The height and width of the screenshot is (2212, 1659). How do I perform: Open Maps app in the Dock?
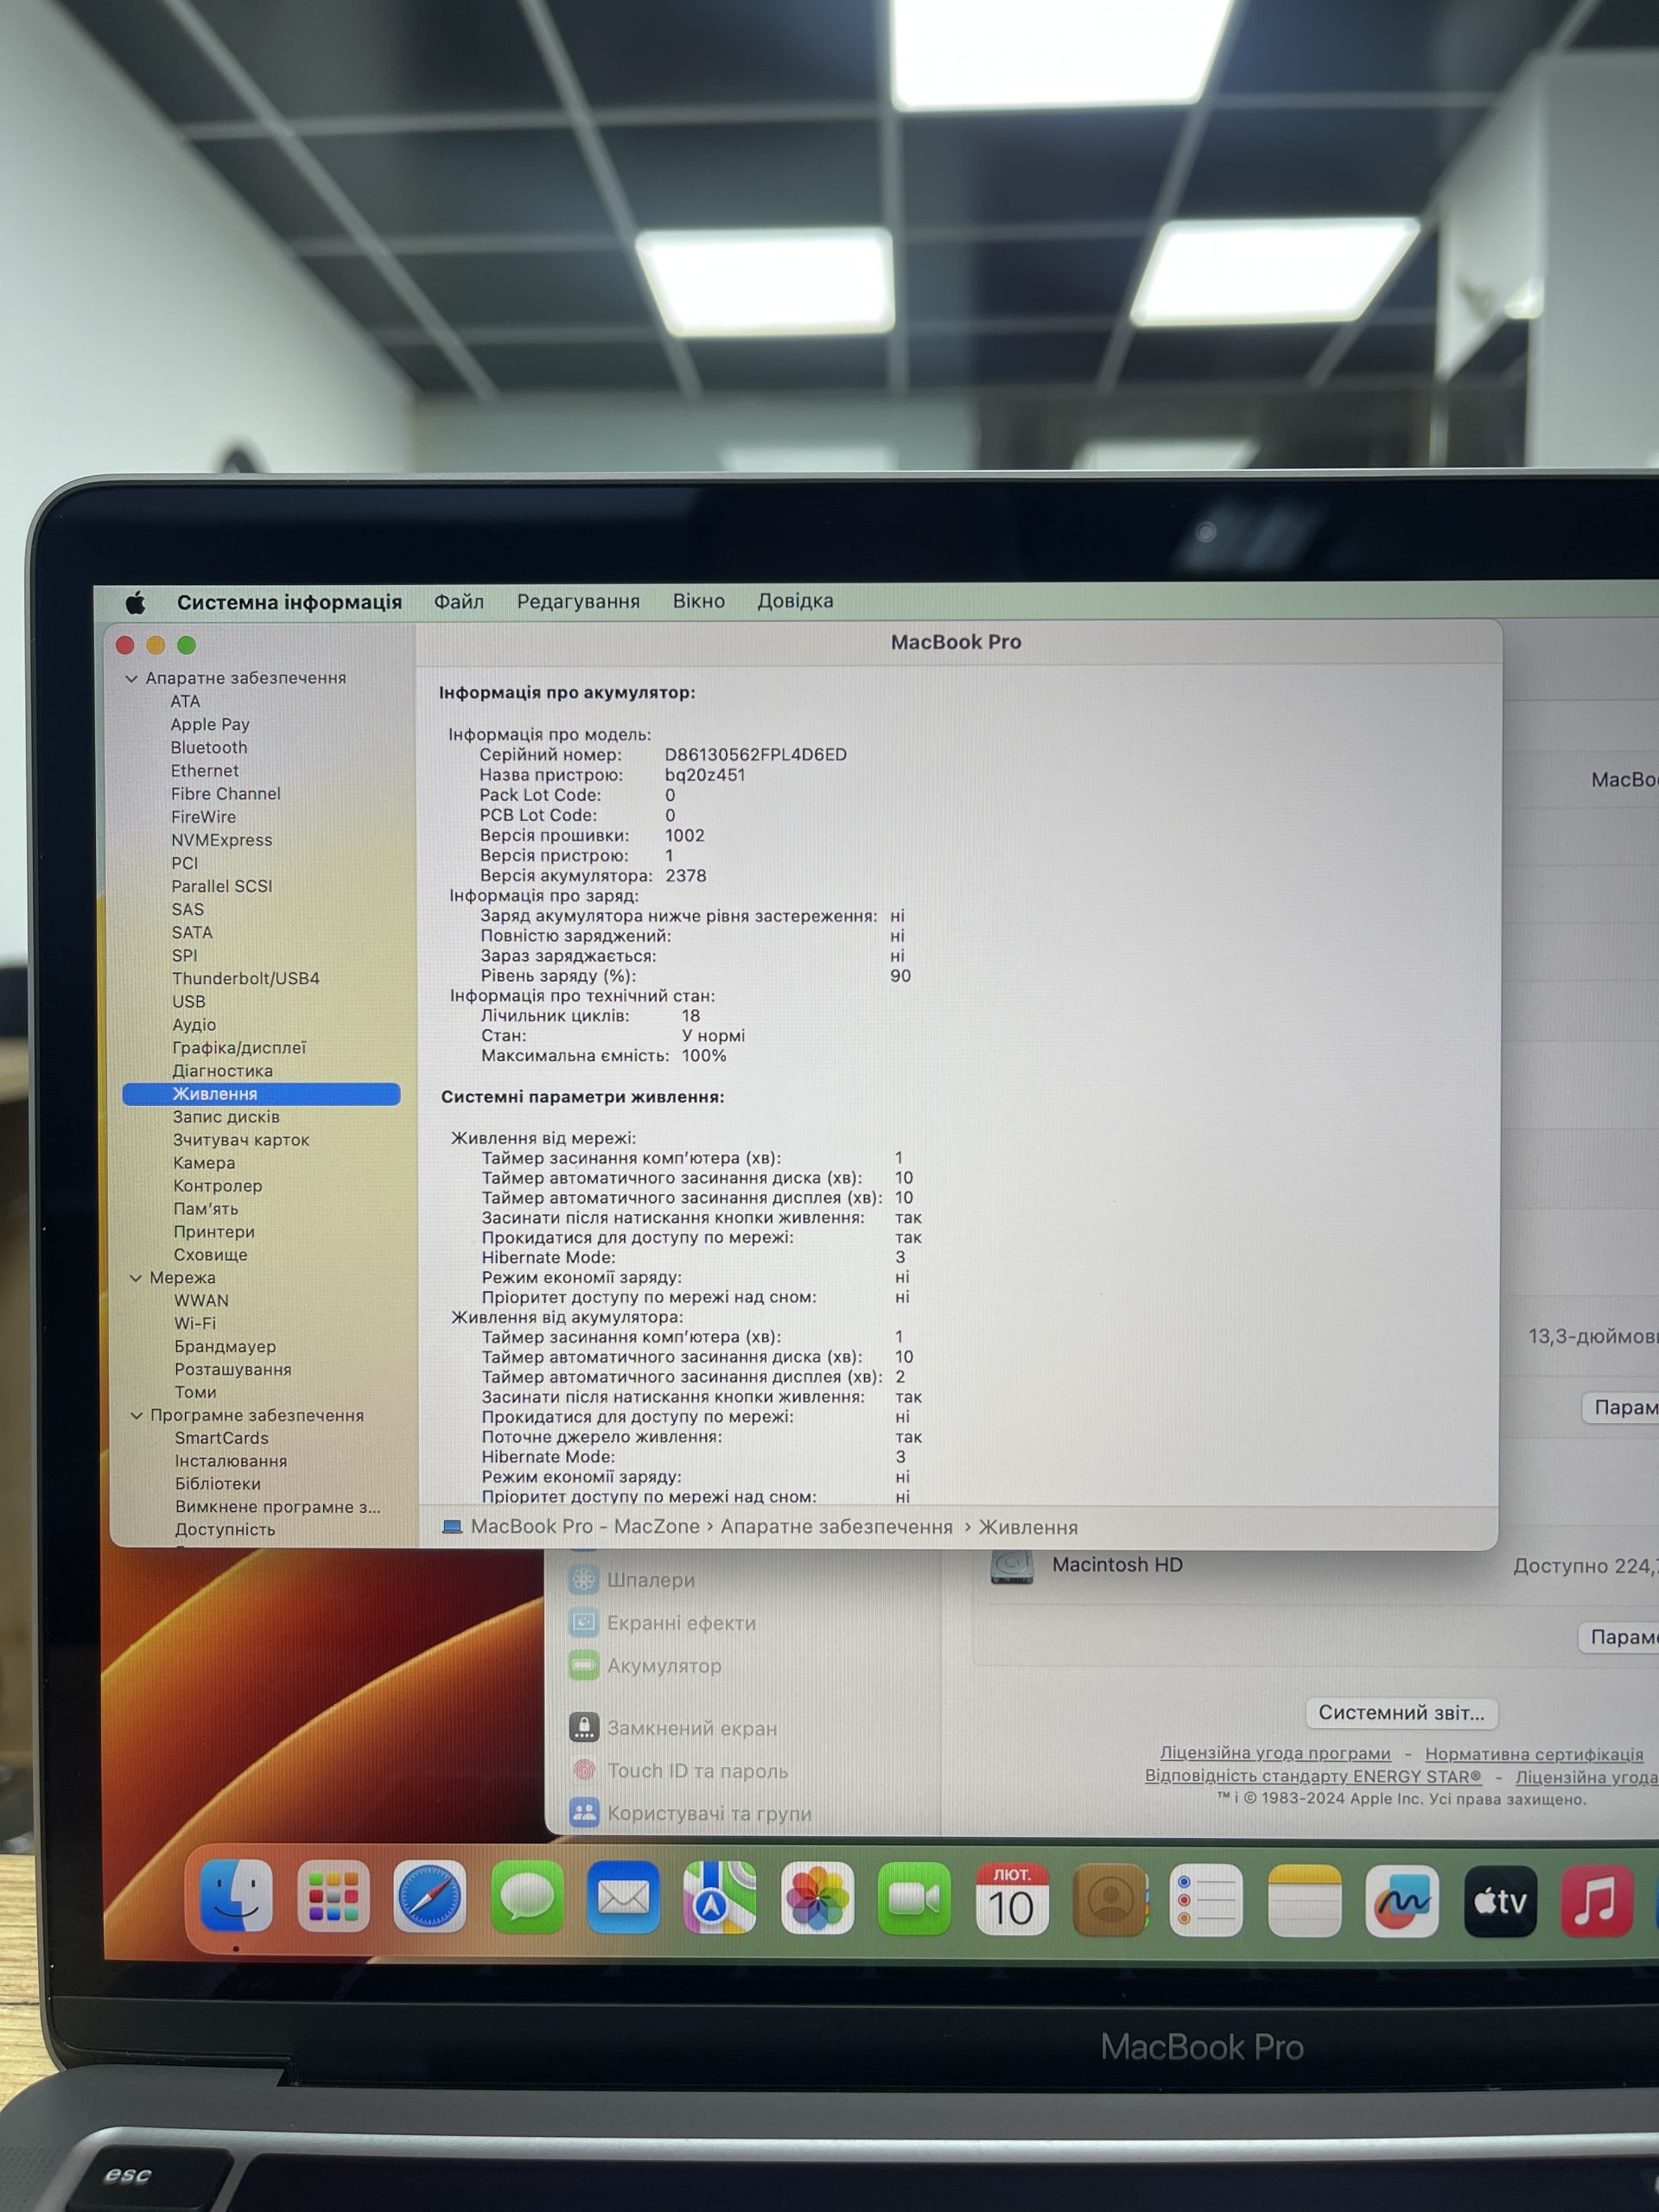[720, 1897]
